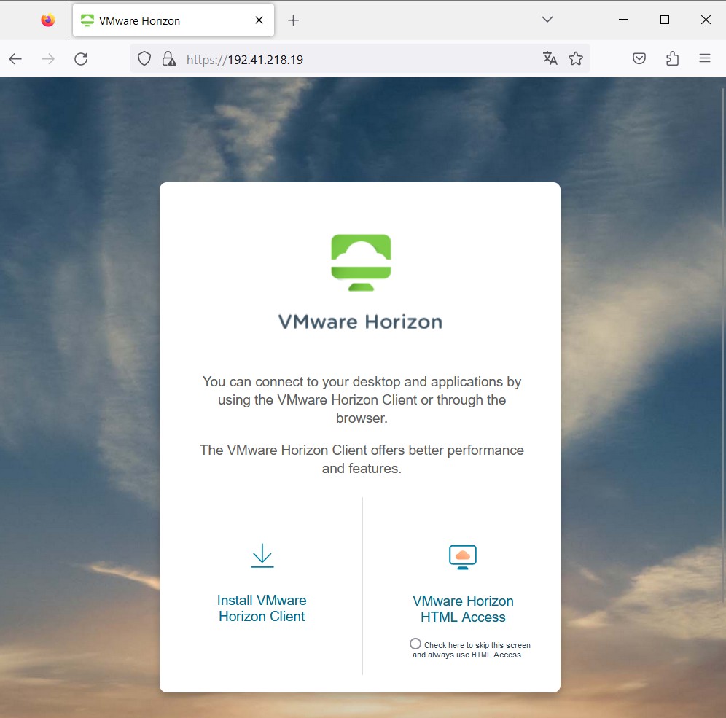Open the Extensions puzzle icon

tap(672, 59)
